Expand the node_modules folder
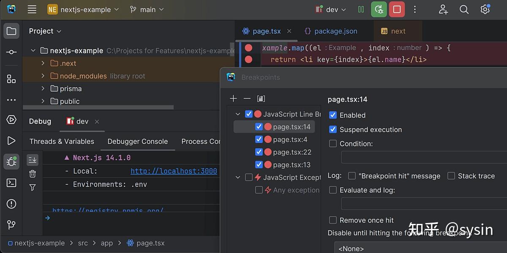This screenshot has width=507, height=253. pos(43,76)
